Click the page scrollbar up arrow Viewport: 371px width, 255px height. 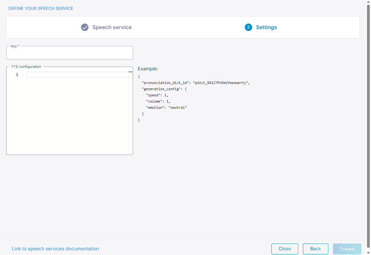368,2
